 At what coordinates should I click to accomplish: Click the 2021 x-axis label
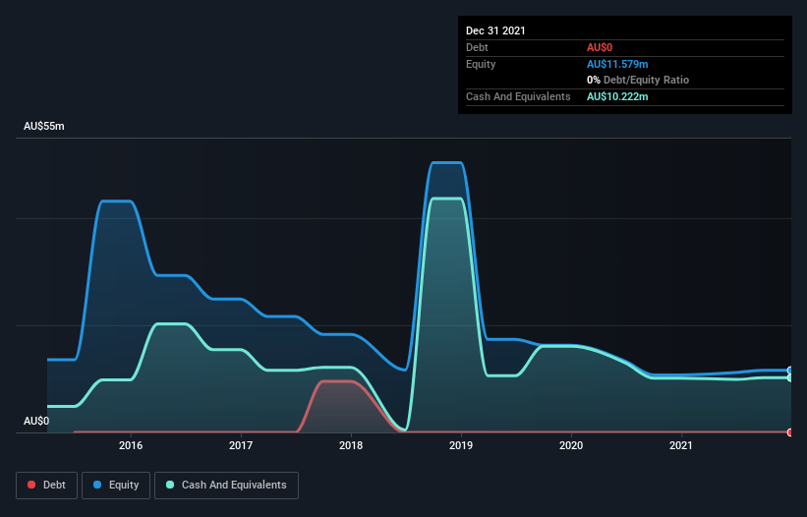pyautogui.click(x=681, y=445)
